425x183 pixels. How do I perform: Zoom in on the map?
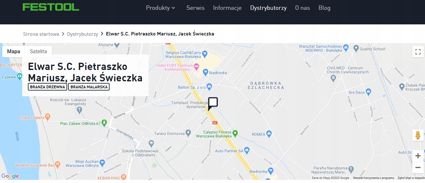pyautogui.click(x=418, y=156)
